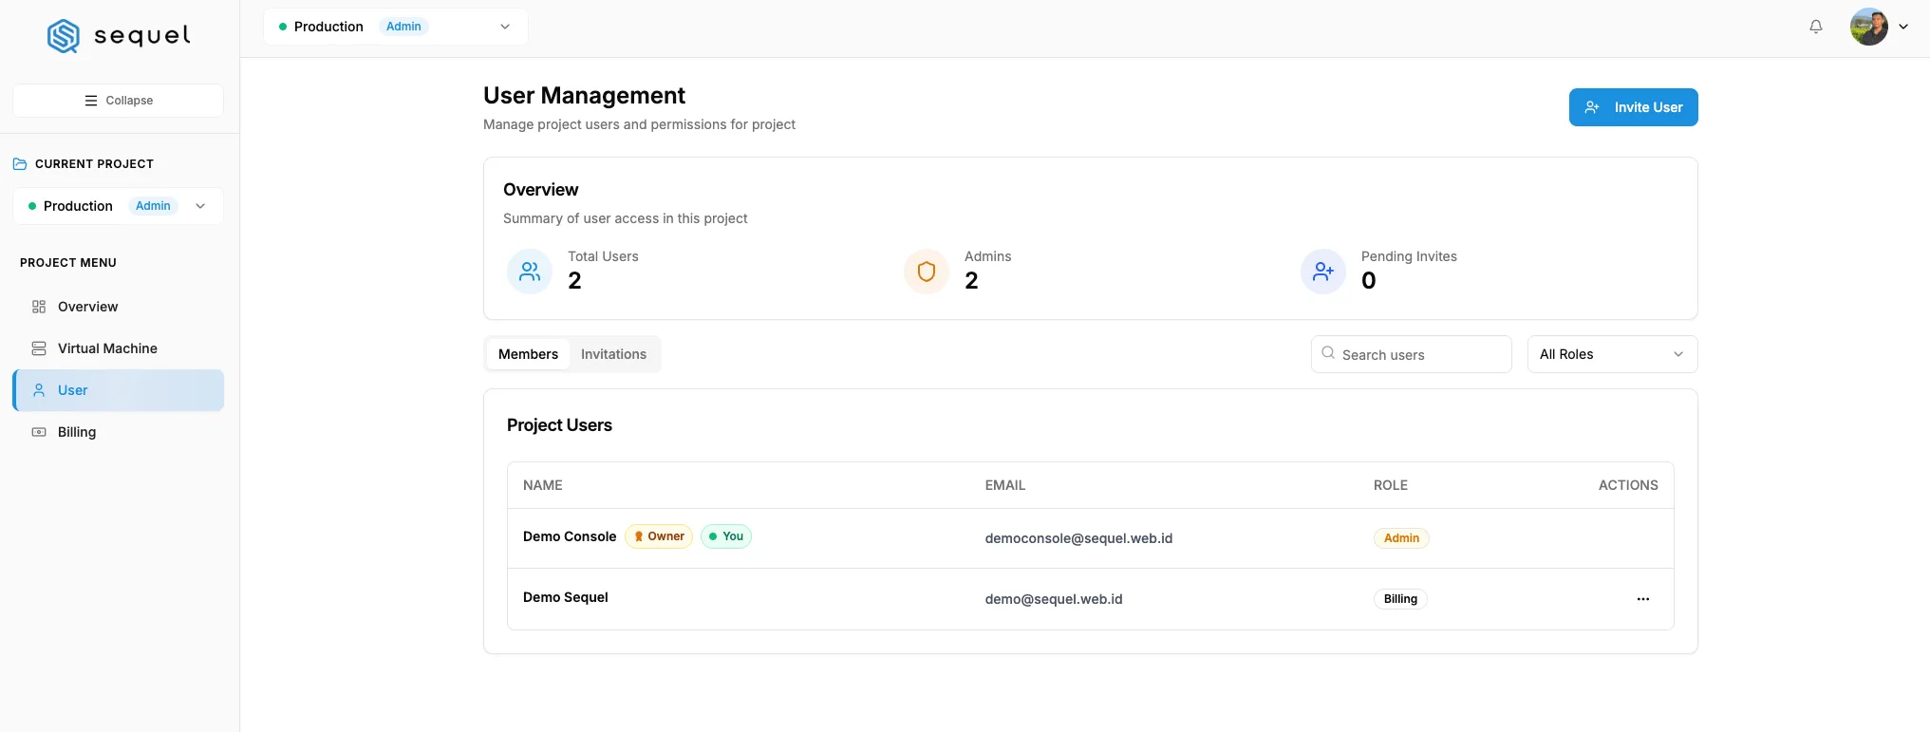
Task: Click the top bar Admin badge
Action: coord(403,27)
